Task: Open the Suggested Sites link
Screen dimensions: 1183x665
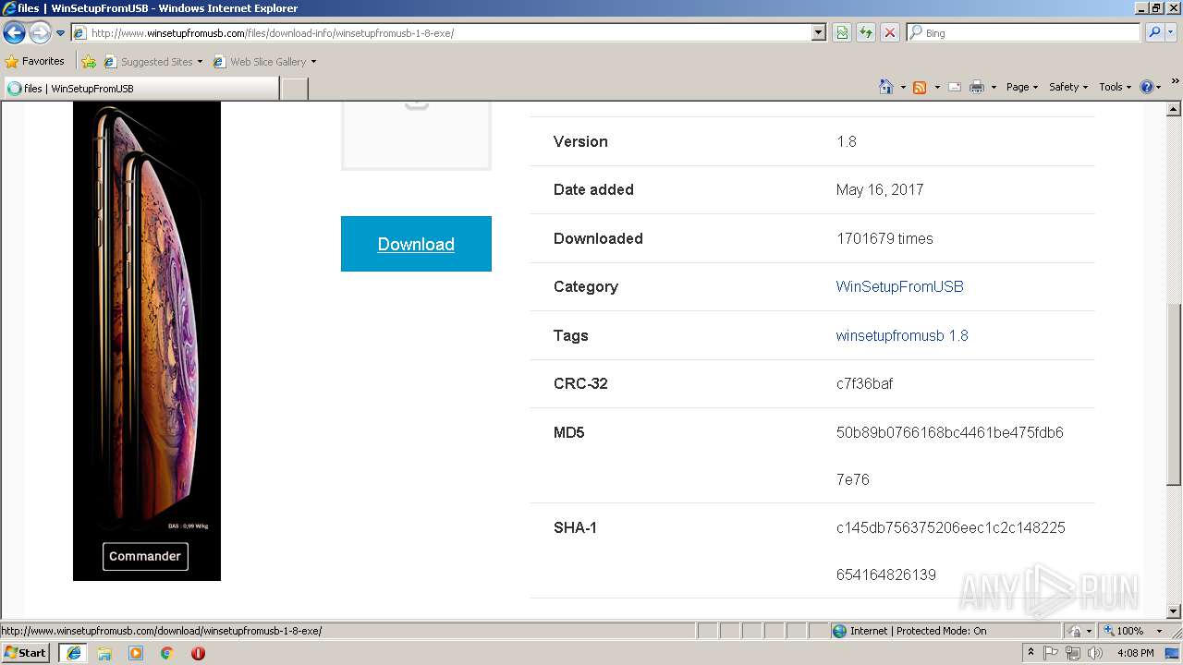Action: (152, 62)
